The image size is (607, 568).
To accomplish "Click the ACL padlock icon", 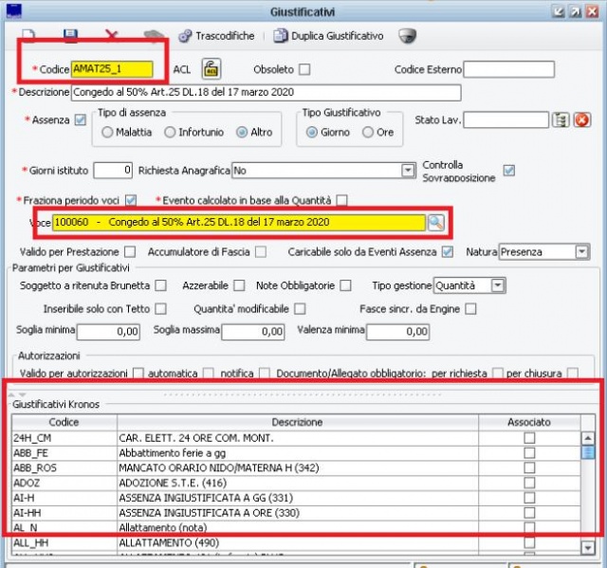I will coord(211,69).
